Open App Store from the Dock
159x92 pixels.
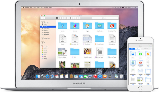tap(100, 76)
